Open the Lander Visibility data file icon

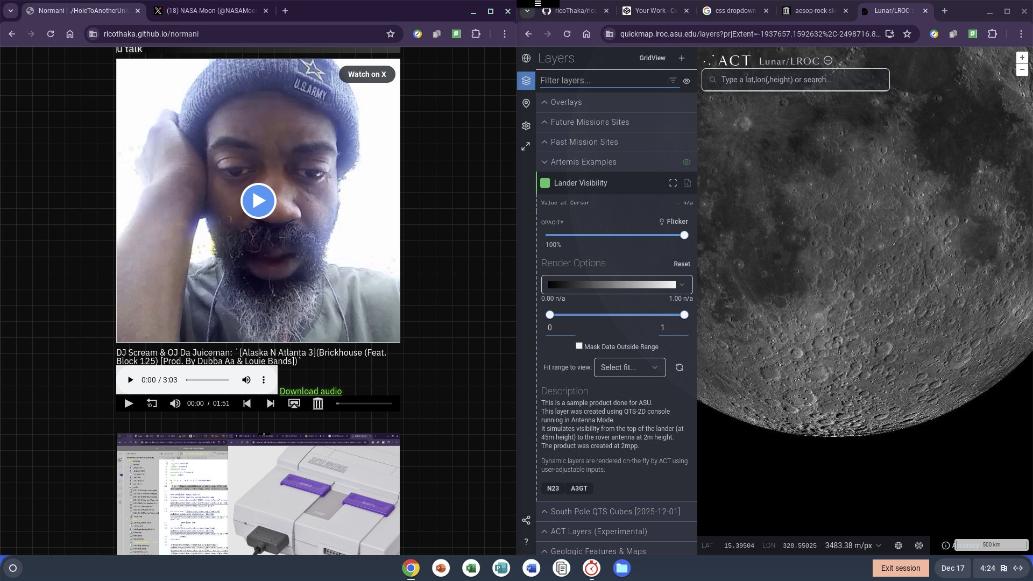pos(687,183)
